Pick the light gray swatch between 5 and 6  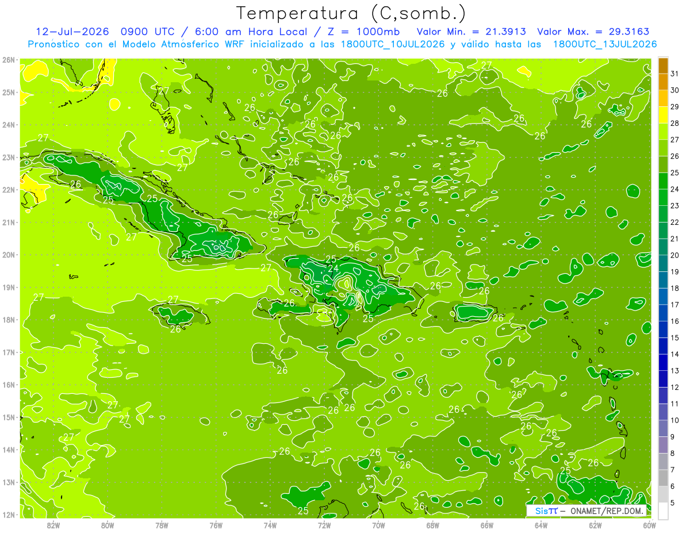click(x=663, y=494)
